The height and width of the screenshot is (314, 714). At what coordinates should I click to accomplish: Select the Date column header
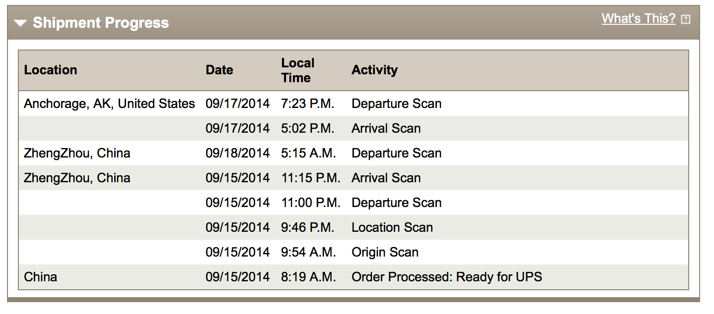click(x=219, y=70)
